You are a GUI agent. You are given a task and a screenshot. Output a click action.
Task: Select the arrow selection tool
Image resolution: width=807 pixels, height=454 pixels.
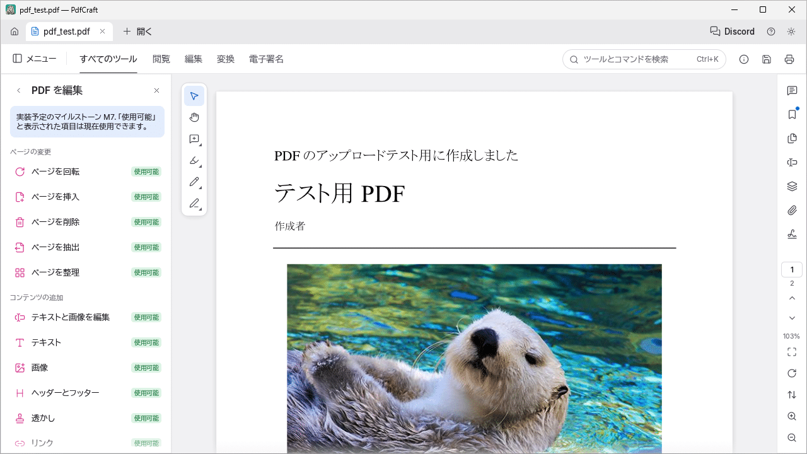194,96
